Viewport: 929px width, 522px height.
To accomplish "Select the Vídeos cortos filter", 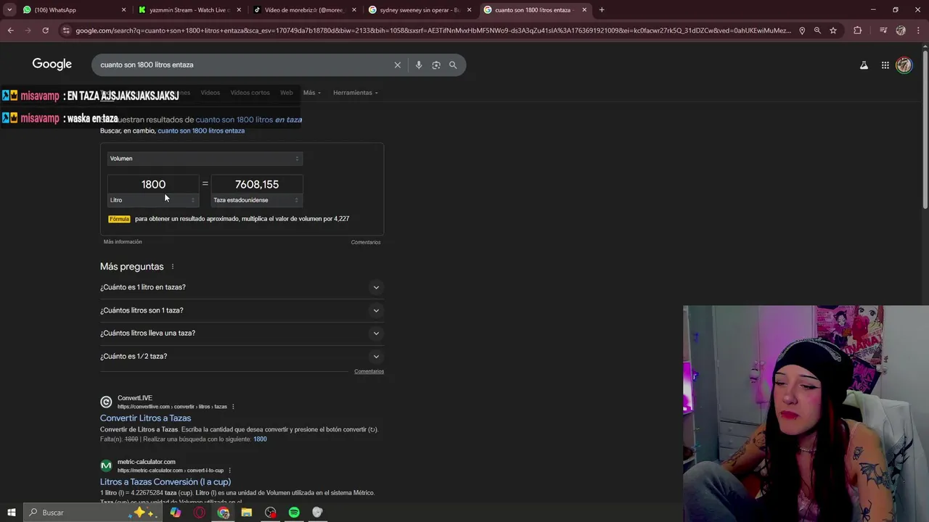I will 250,93.
